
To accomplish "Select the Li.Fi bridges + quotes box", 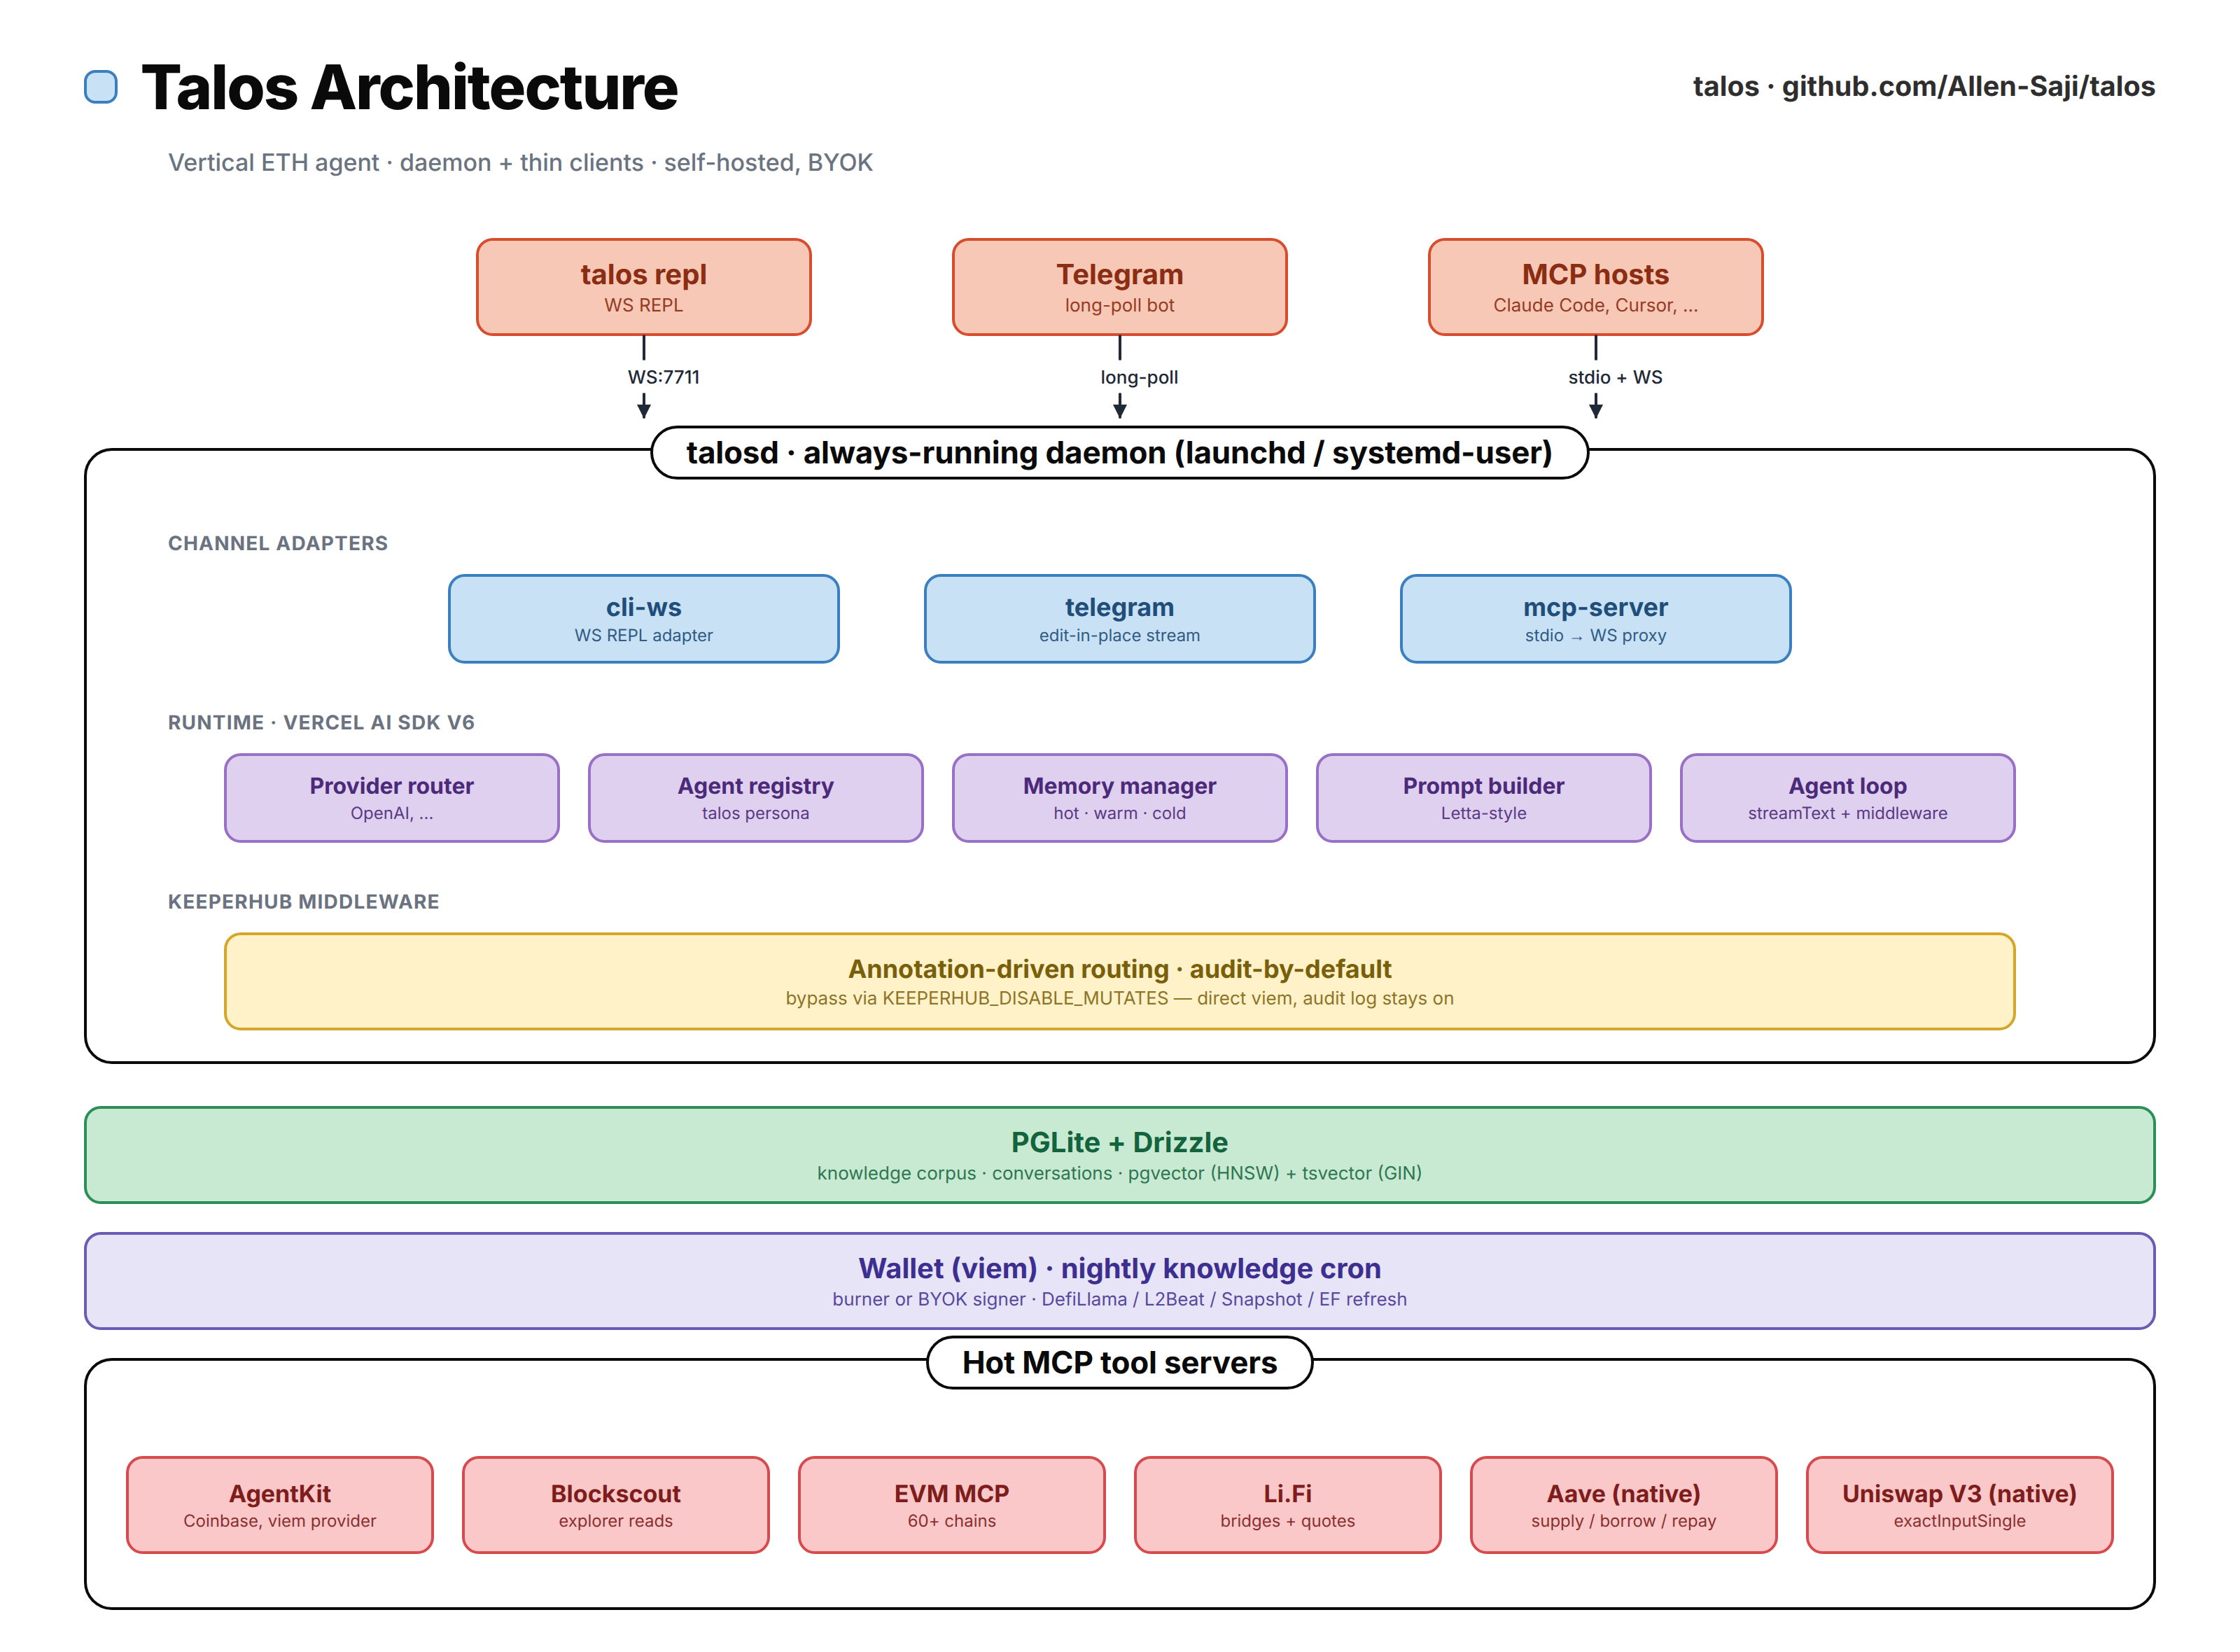I will pyautogui.click(x=1287, y=1505).
